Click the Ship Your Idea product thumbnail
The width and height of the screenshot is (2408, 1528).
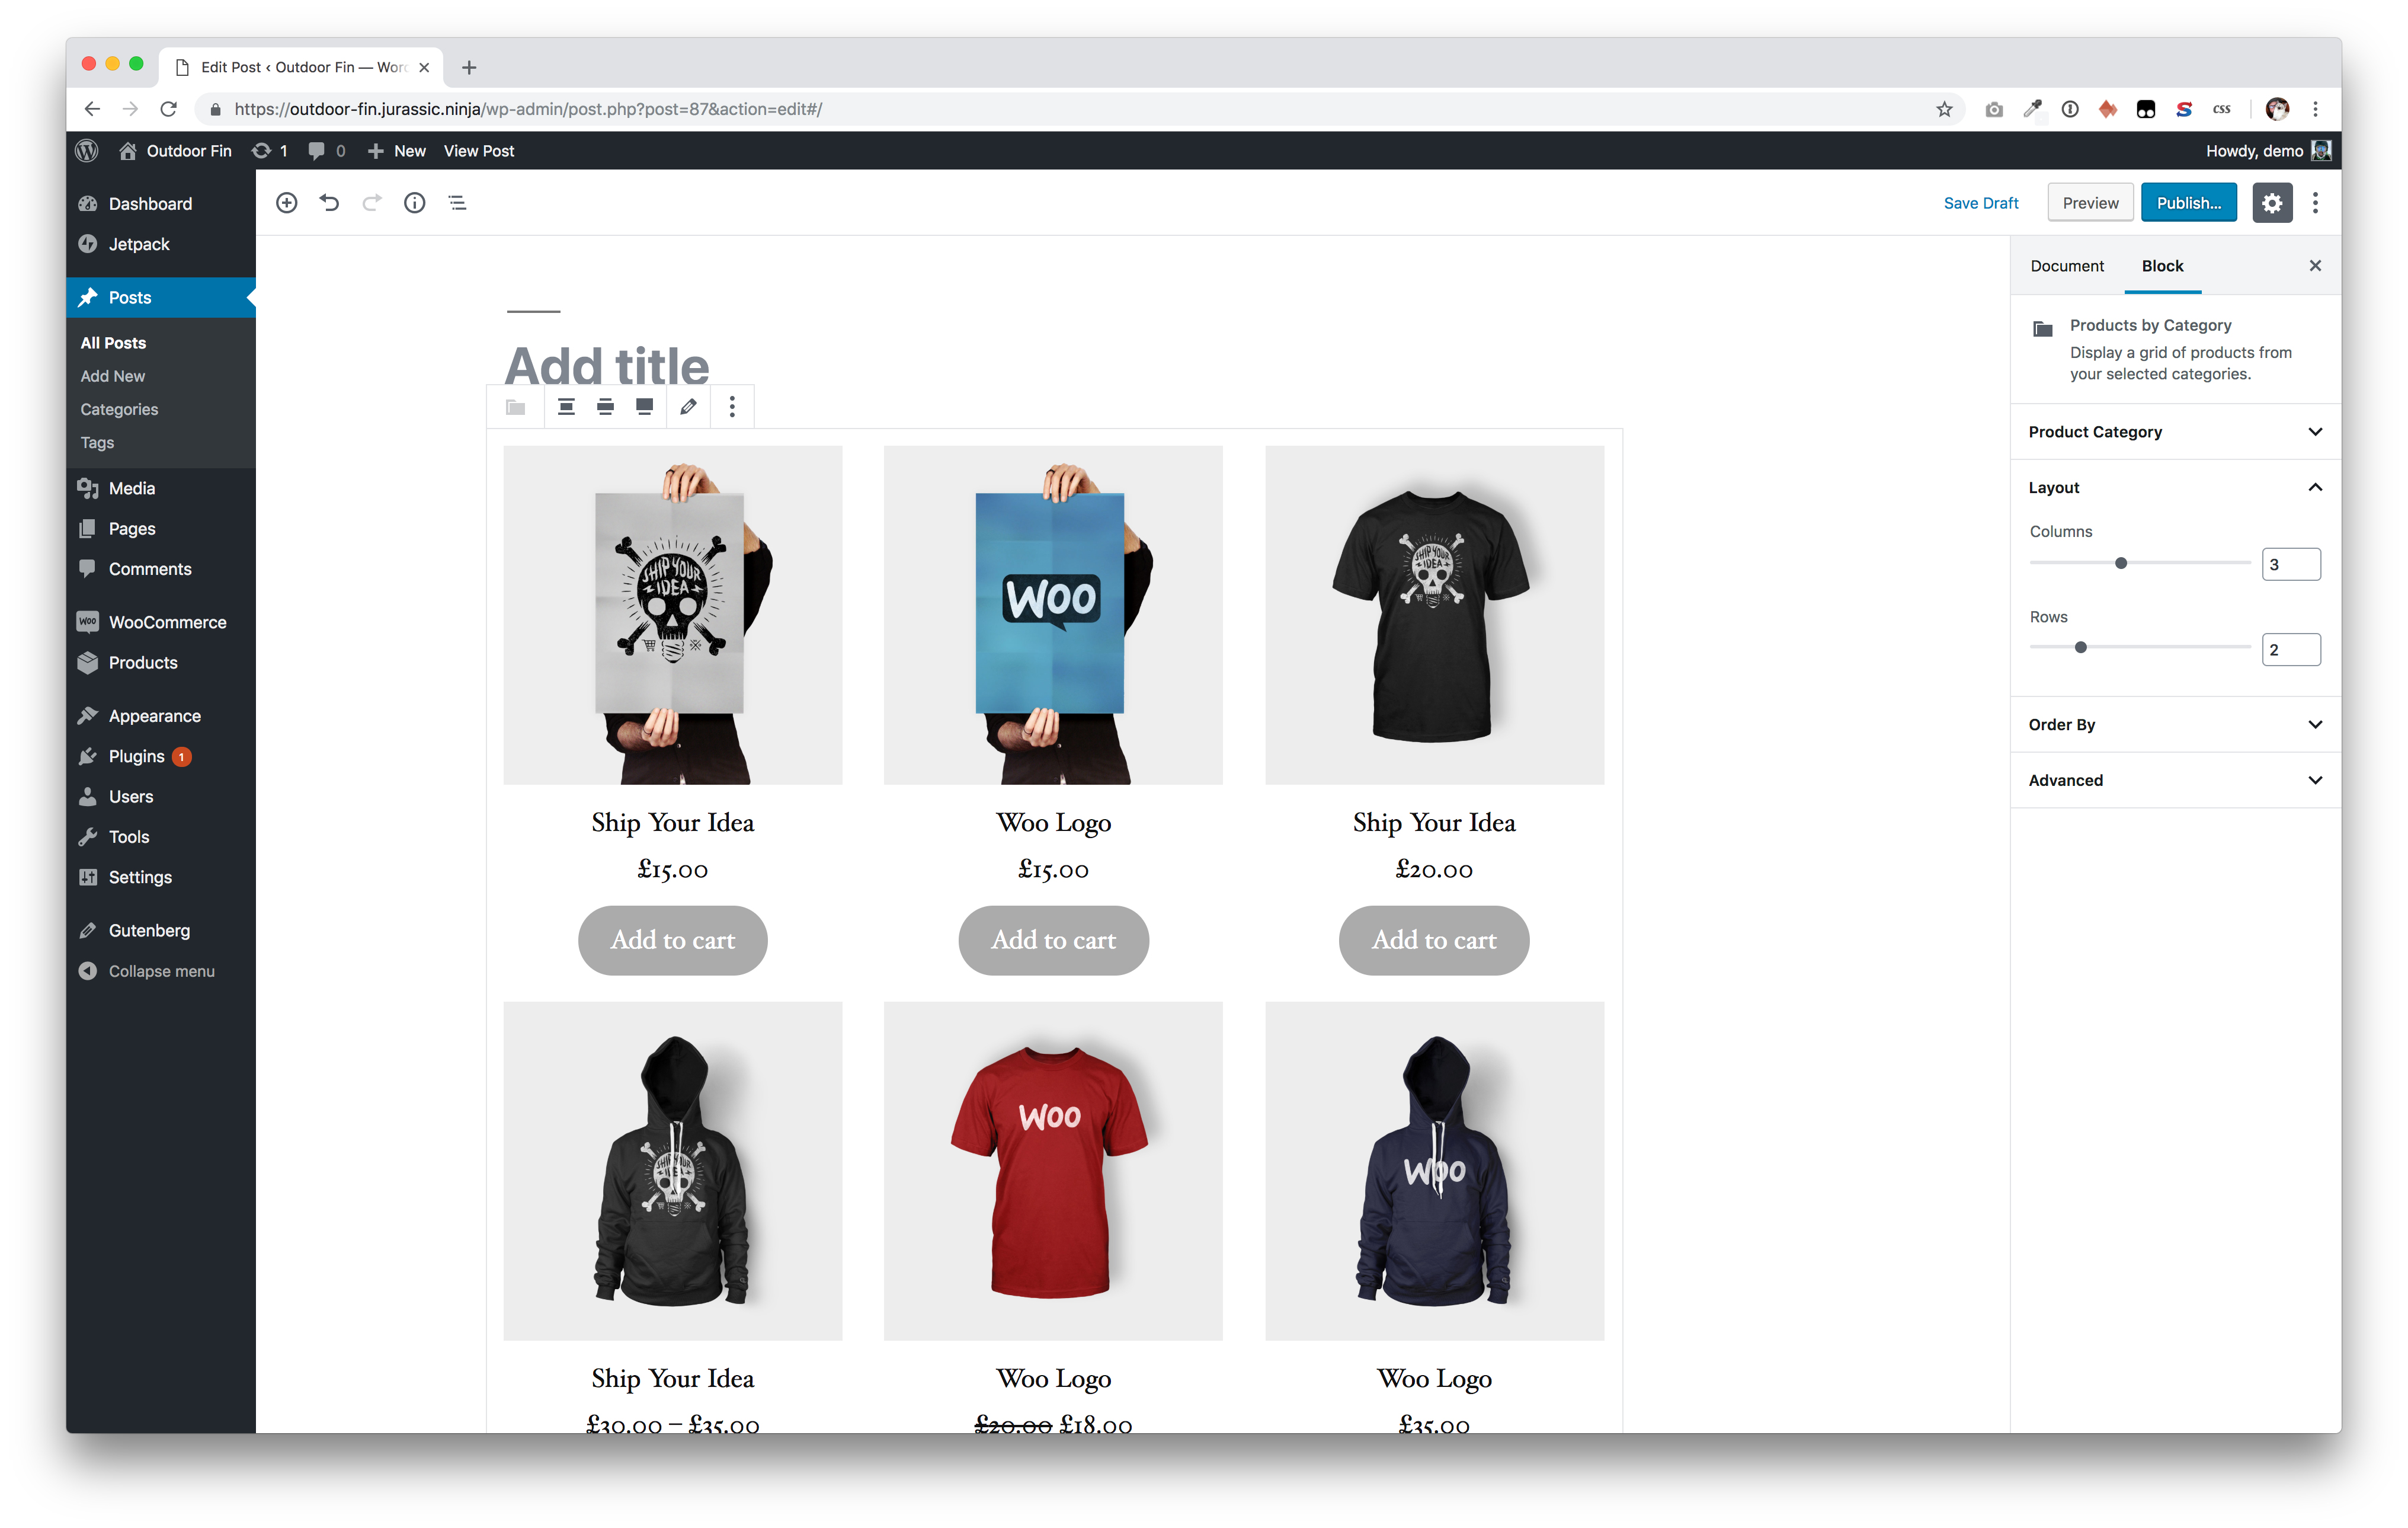(x=672, y=615)
